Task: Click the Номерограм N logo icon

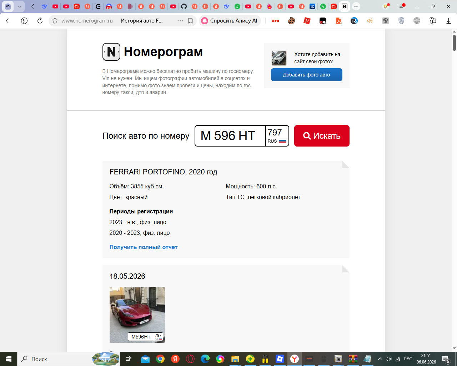Action: click(x=111, y=52)
